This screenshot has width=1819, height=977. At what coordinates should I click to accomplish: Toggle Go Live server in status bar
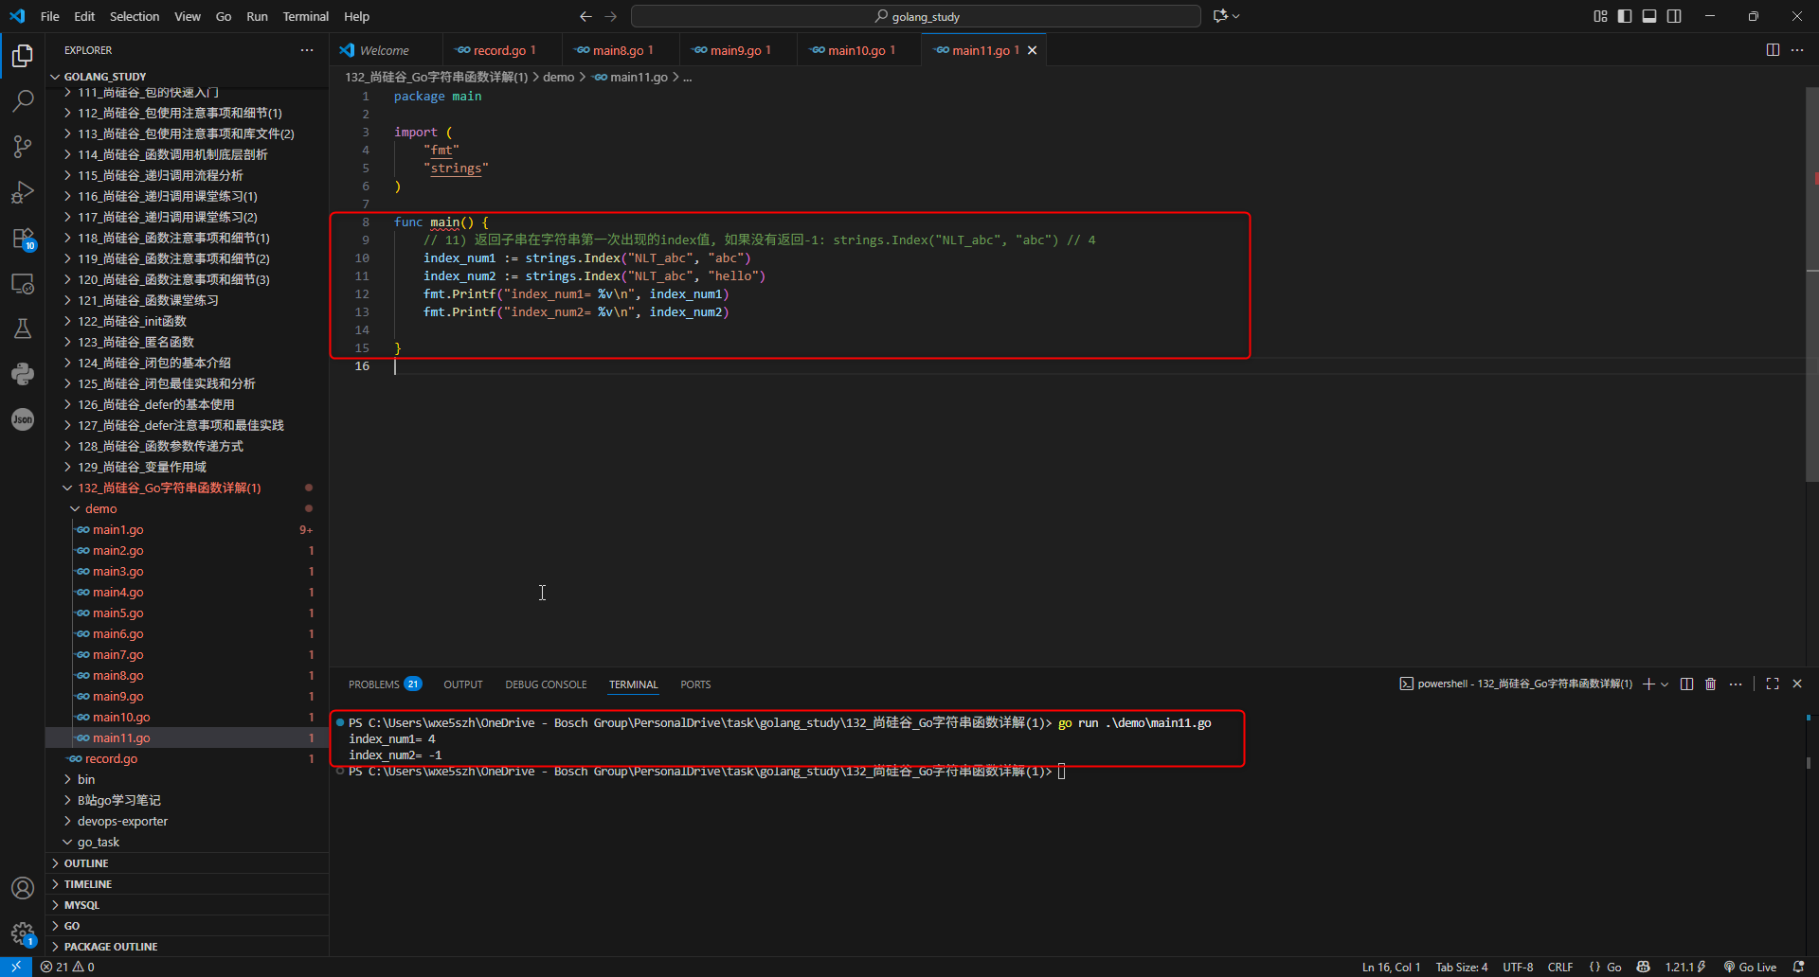(x=1750, y=967)
